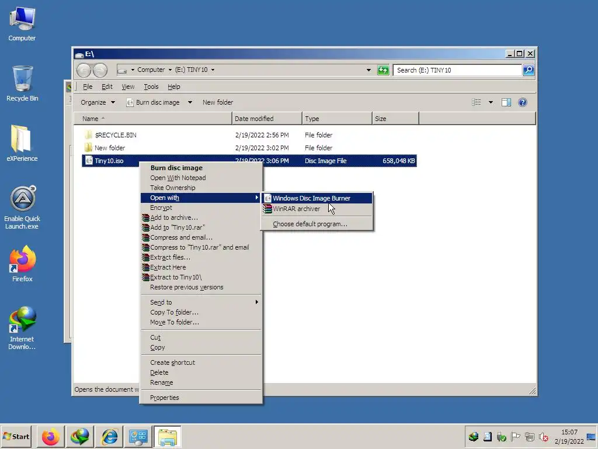Toggle the preview pane icon
The width and height of the screenshot is (598, 449).
[x=506, y=102]
